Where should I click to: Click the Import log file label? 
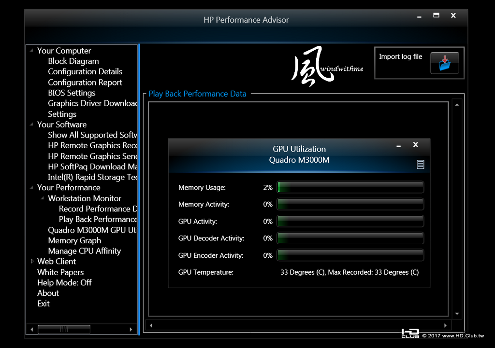[x=400, y=57]
